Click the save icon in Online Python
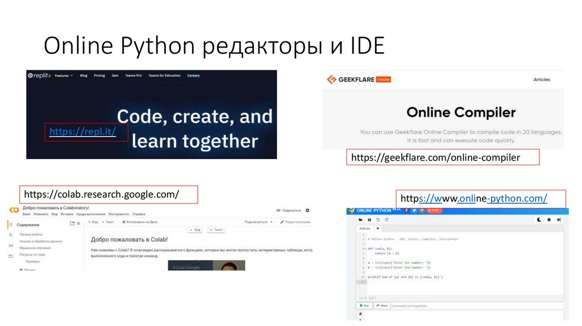Viewport: 582px width, 326px height. (x=369, y=220)
